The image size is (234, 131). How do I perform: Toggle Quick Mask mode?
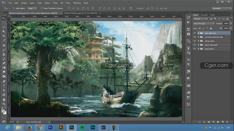[x=4, y=117]
